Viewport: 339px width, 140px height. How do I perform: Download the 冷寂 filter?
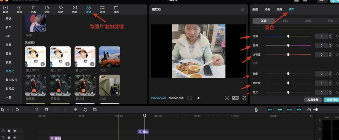(x=117, y=93)
